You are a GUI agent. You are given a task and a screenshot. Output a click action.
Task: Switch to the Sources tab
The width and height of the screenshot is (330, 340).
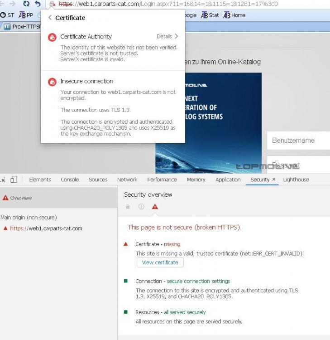(x=98, y=180)
